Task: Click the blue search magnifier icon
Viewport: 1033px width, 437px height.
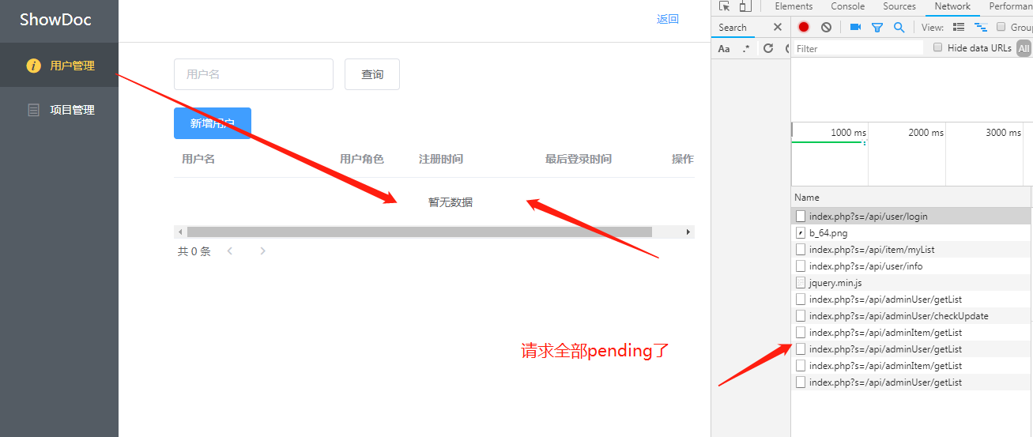Action: (x=899, y=27)
